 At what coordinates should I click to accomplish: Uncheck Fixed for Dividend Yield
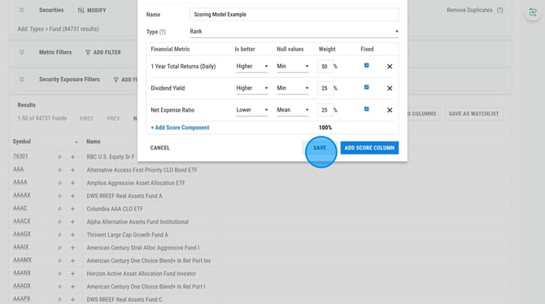click(x=366, y=87)
